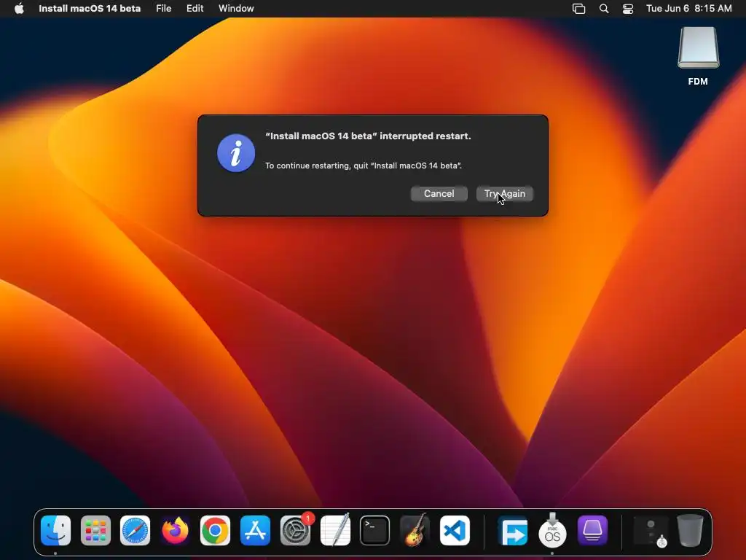The width and height of the screenshot is (746, 560).
Task: Open Control Center
Action: pos(628,9)
